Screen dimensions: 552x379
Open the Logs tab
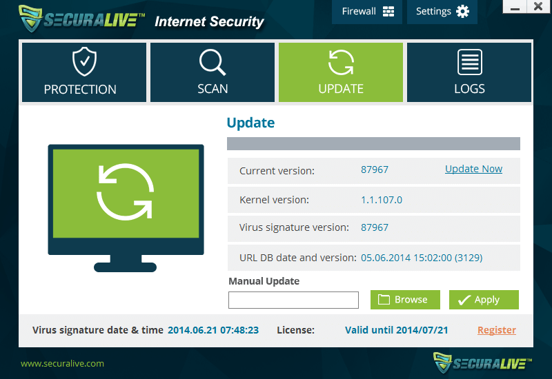469,72
